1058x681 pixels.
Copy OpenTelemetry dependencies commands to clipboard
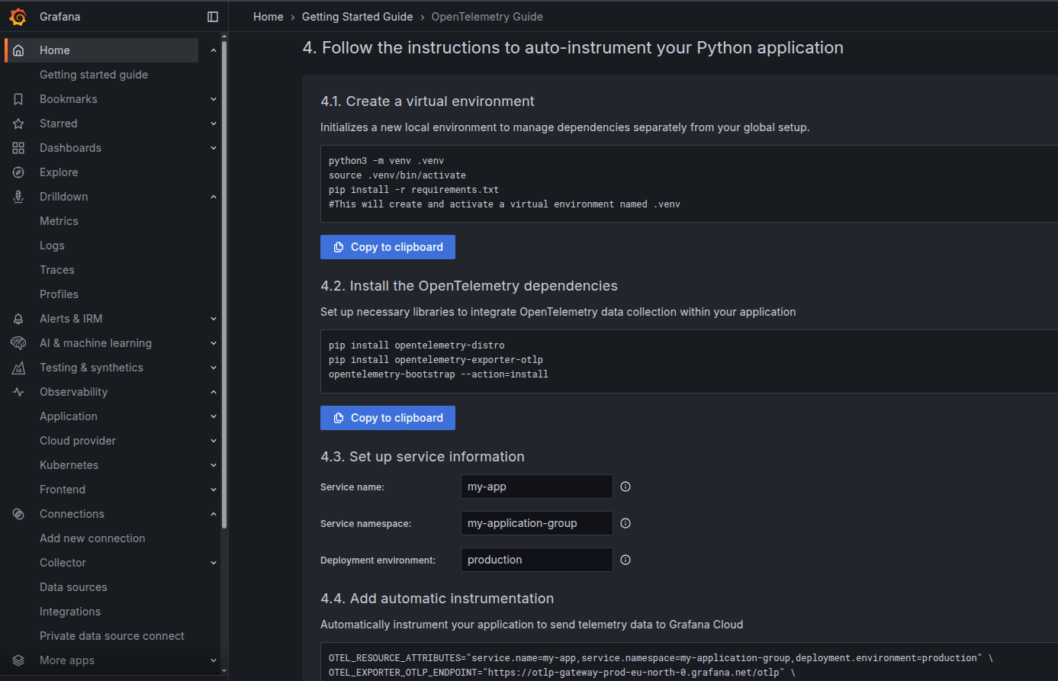(388, 418)
